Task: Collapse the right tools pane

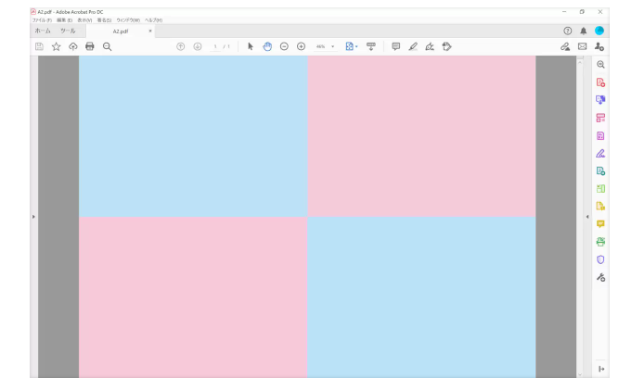Action: click(586, 217)
